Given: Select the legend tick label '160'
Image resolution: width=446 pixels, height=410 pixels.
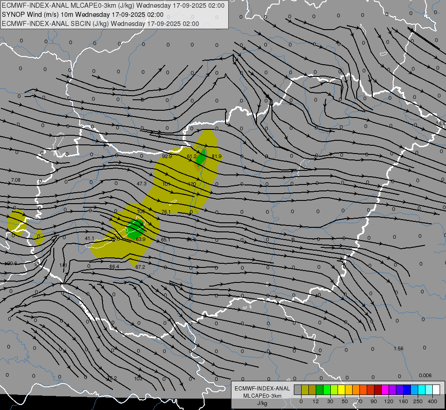Looking at the screenshot, I should [x=403, y=401].
